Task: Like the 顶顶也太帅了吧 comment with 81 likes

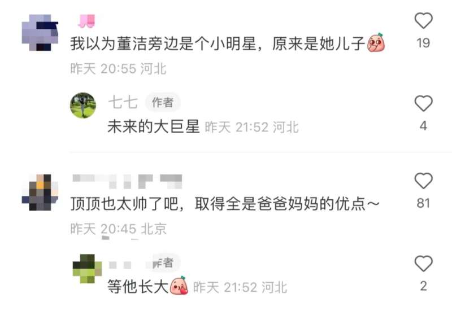Action: [423, 181]
